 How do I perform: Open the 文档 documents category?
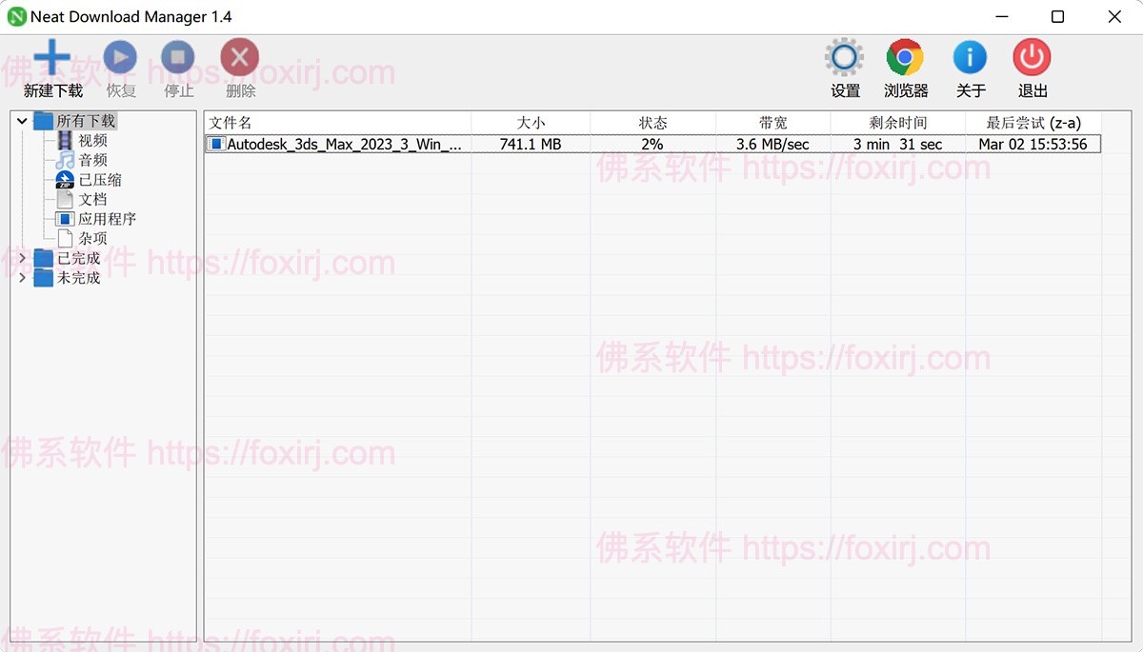pyautogui.click(x=91, y=199)
